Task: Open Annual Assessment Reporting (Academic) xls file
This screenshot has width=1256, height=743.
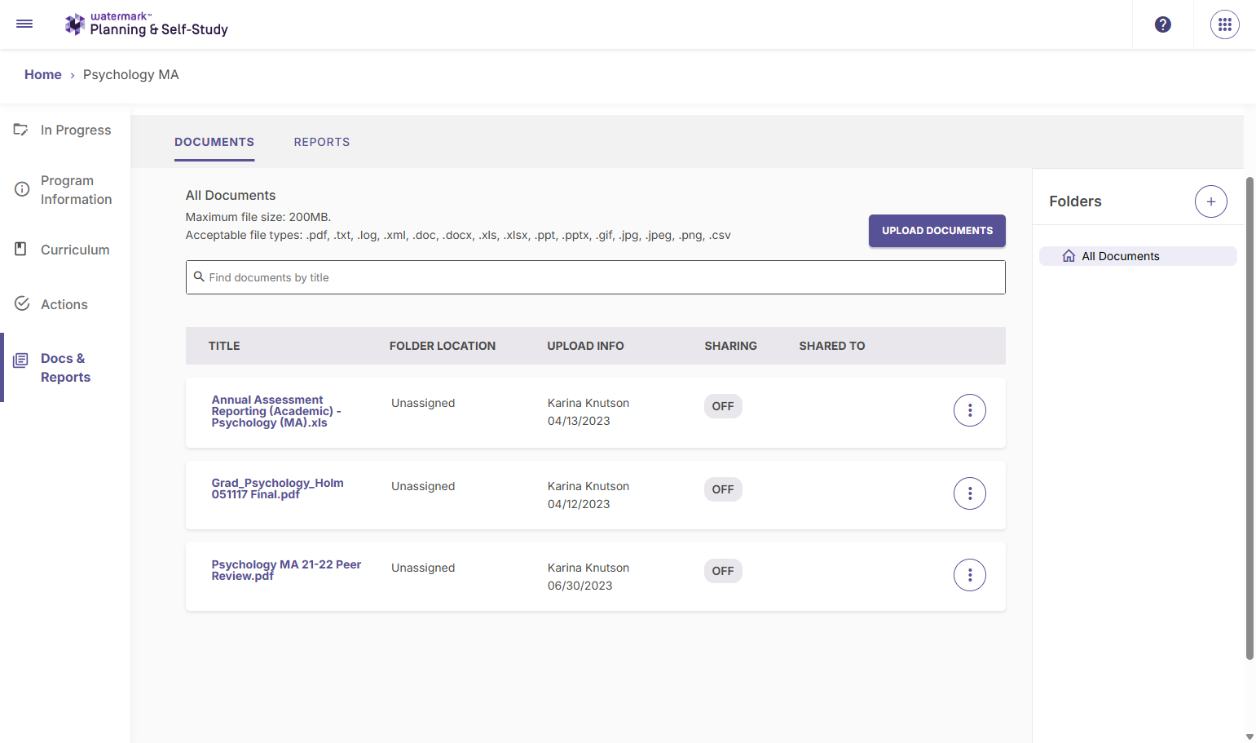Action: (276, 411)
